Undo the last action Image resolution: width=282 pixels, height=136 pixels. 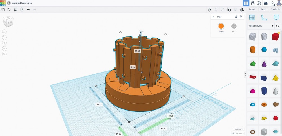[28, 9]
